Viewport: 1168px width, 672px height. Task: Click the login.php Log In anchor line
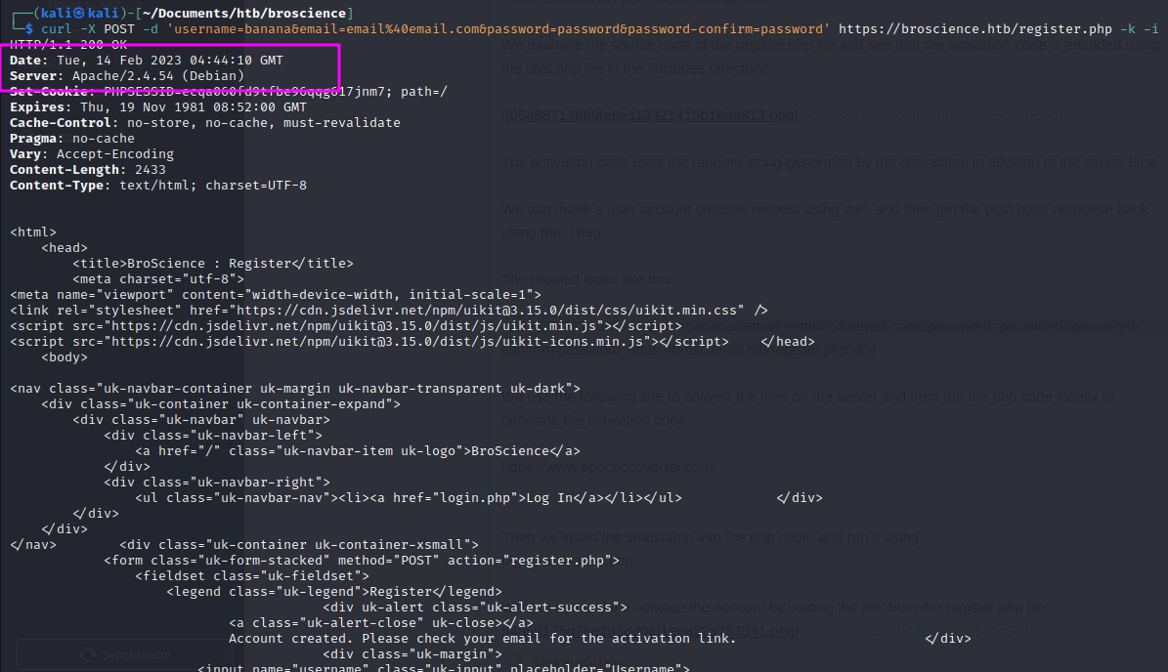409,498
